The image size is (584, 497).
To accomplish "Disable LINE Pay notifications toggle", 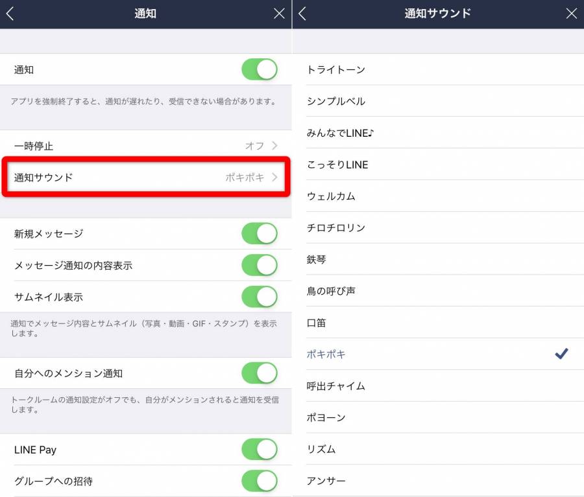I will coord(259,450).
